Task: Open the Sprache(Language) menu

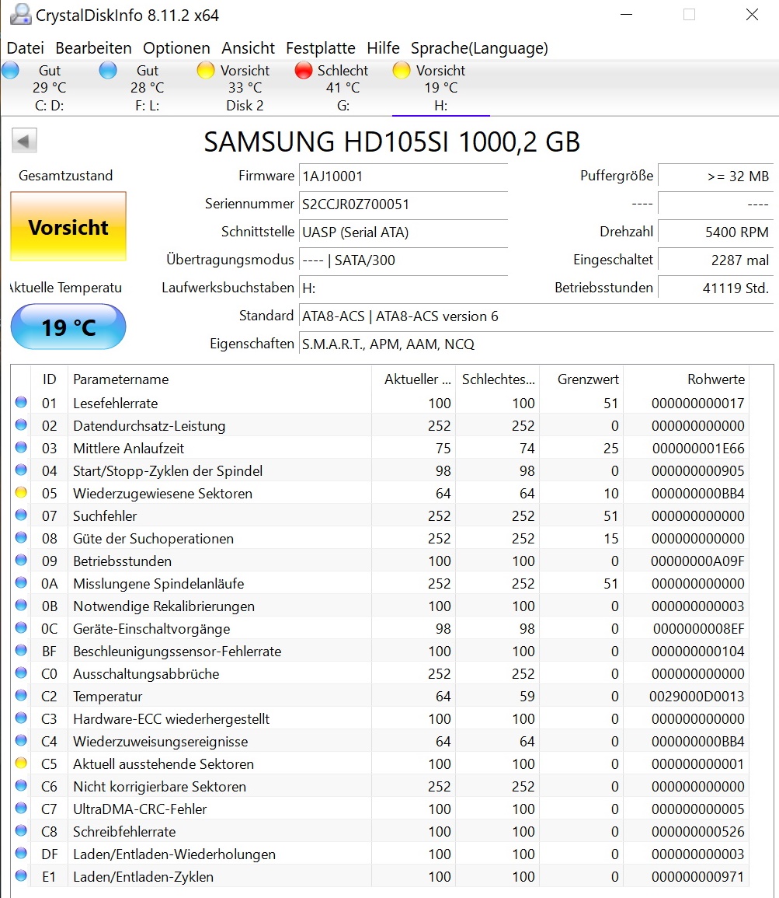Action: click(479, 48)
